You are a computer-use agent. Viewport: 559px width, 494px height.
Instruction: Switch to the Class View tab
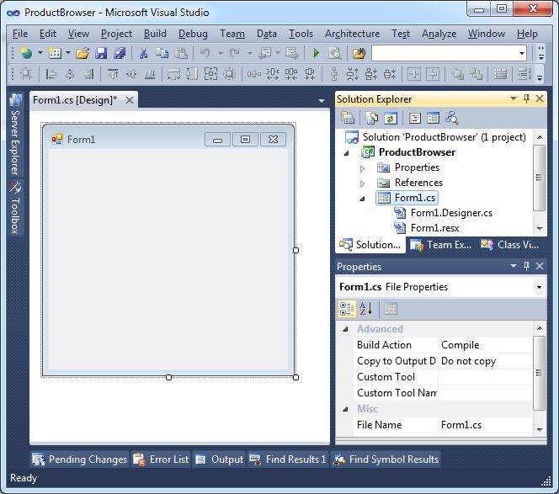click(x=509, y=245)
